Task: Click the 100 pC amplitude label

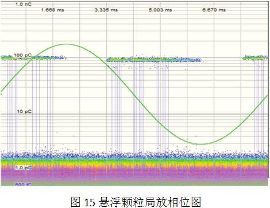Action: point(22,55)
